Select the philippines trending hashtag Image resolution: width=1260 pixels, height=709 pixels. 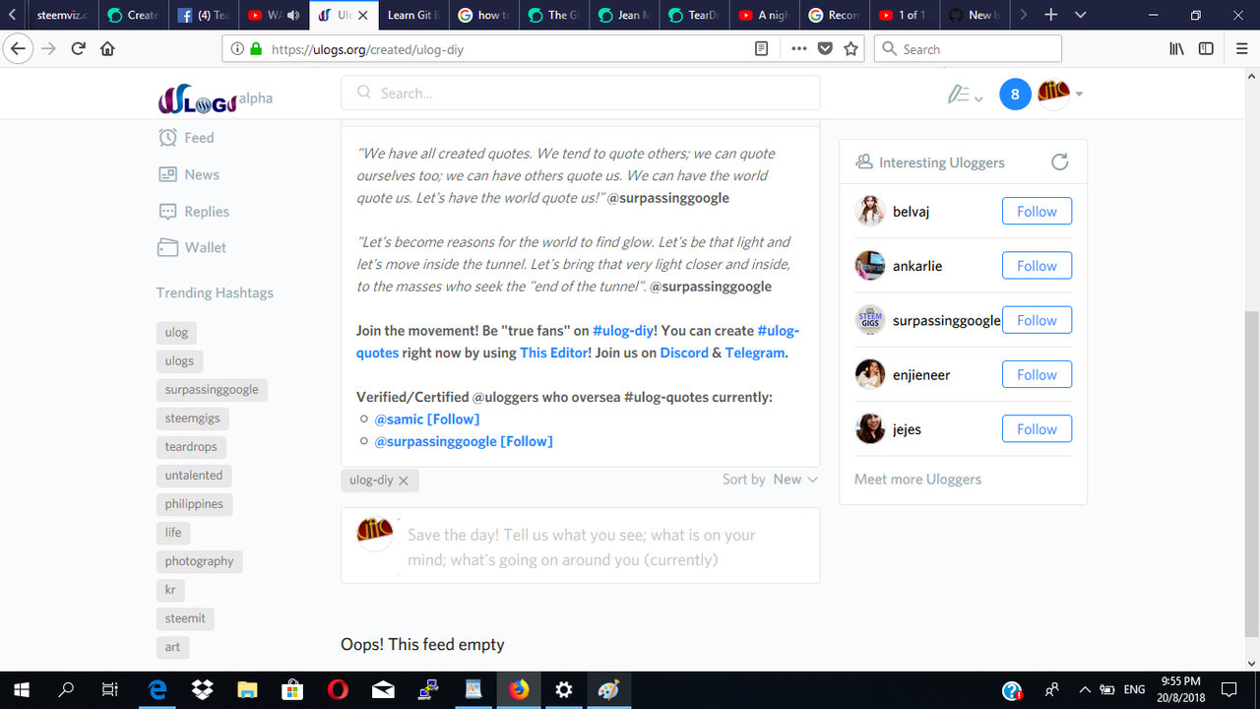(194, 504)
